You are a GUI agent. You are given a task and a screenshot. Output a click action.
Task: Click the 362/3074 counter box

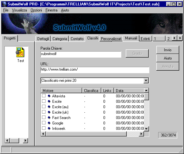point(168,135)
